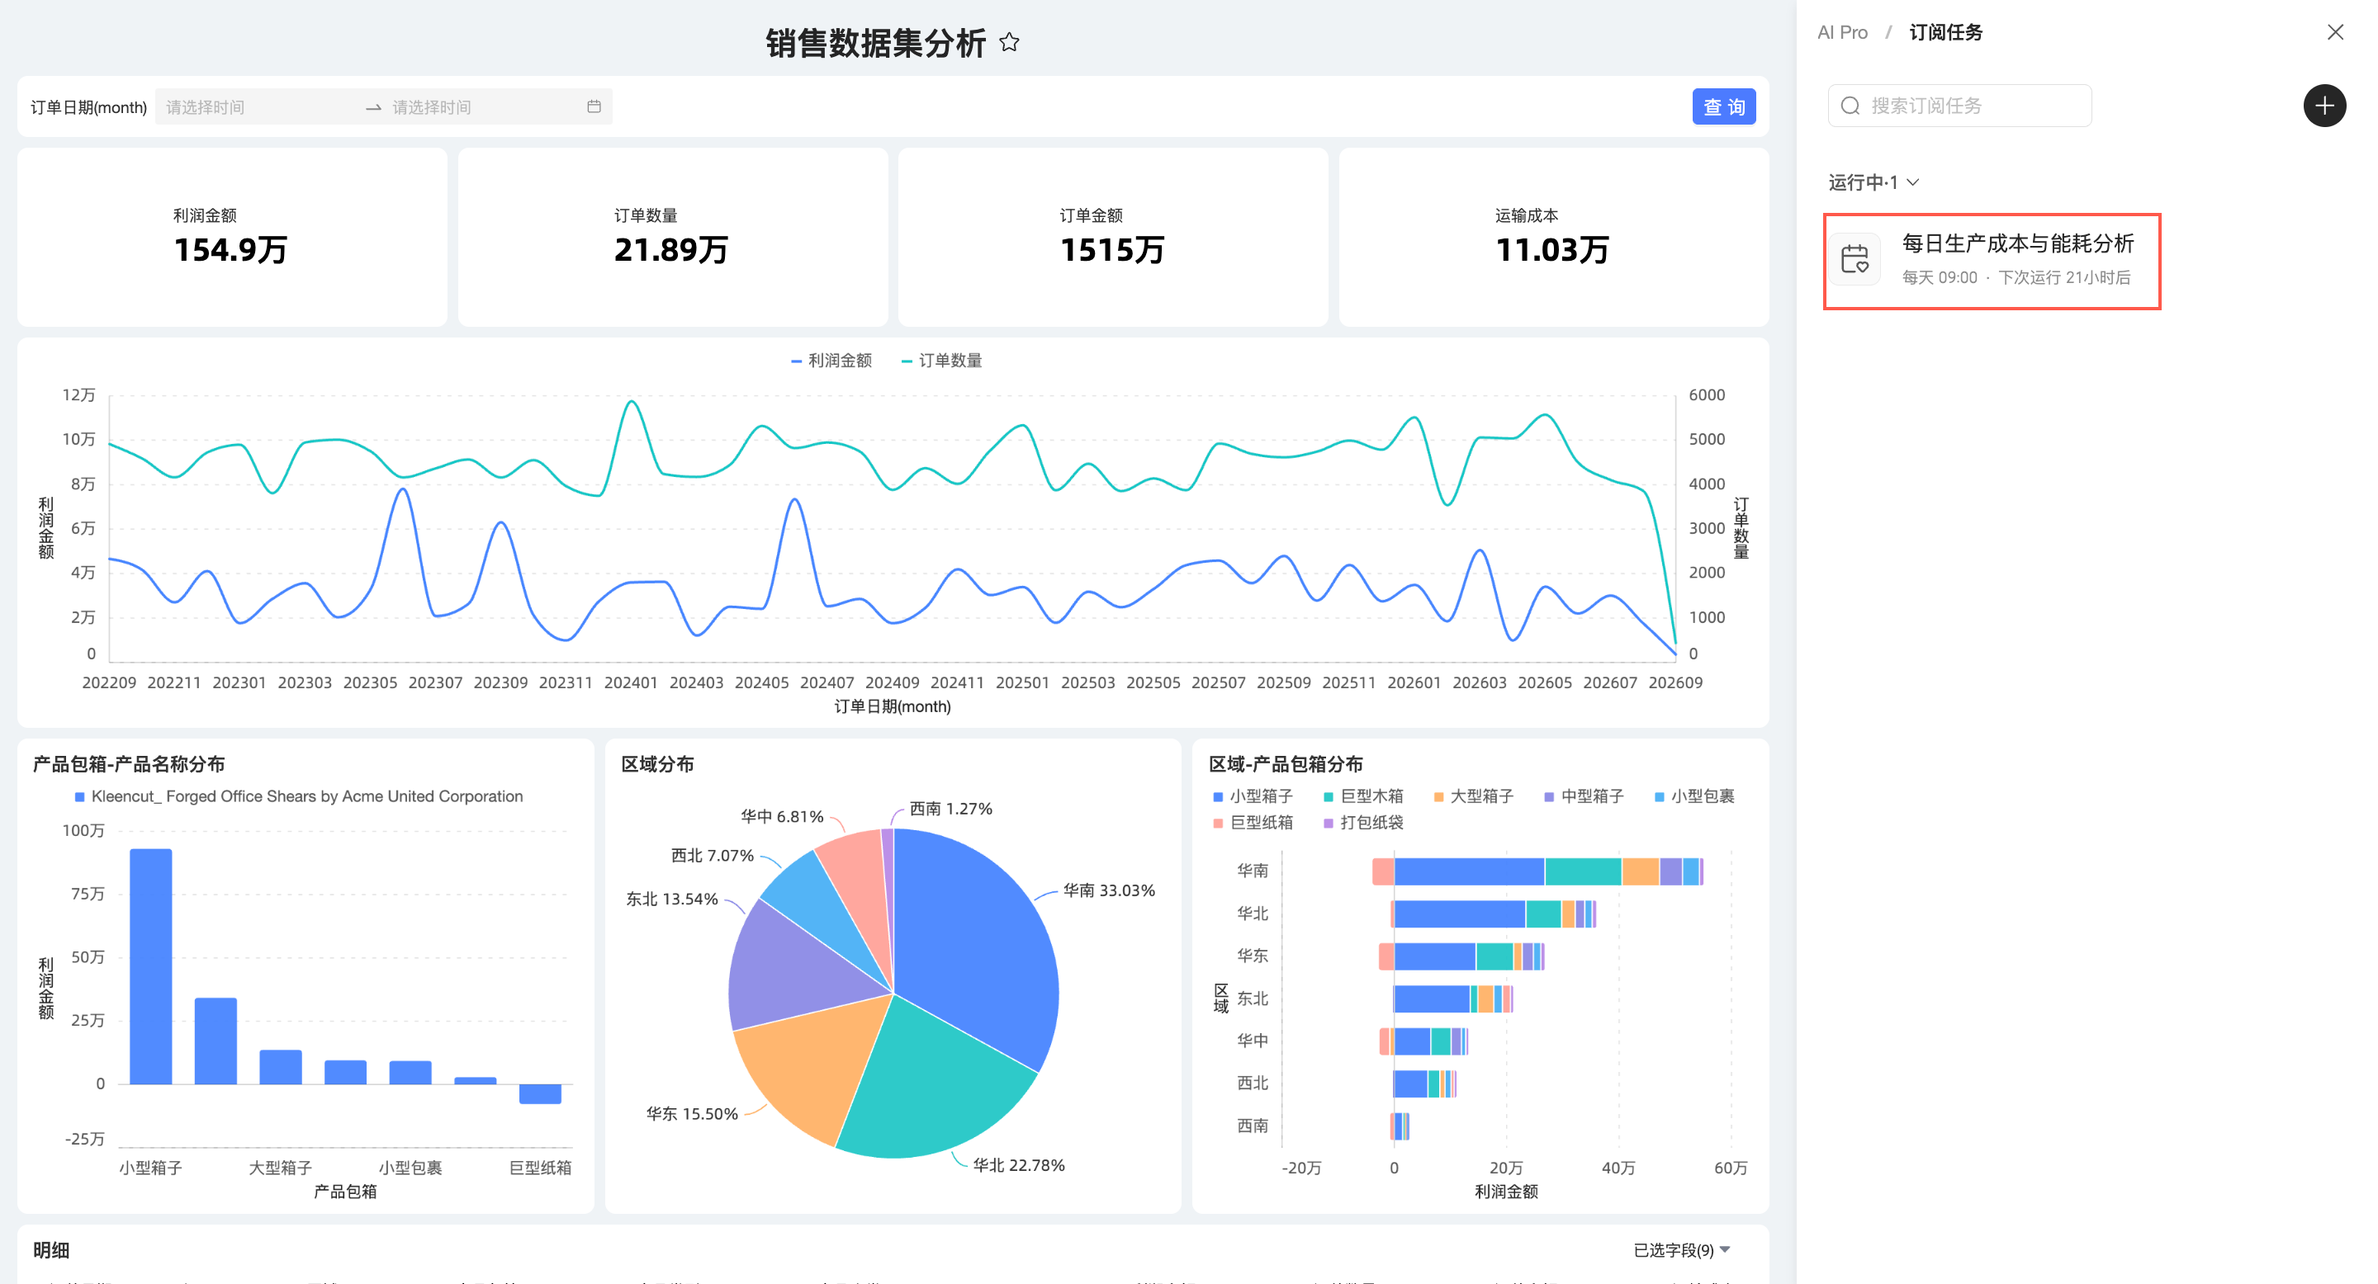Click 每天 09:00 schedule text of the task
Viewport: 2378px width, 1284px height.
click(1940, 277)
